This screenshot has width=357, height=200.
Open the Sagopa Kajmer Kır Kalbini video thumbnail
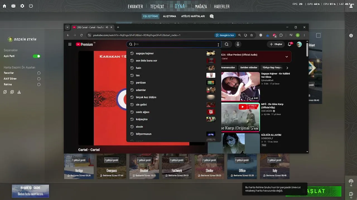240,86
